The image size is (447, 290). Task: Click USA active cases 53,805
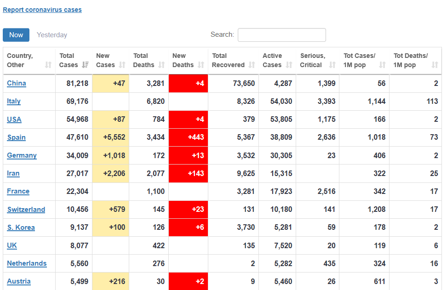[x=281, y=119]
